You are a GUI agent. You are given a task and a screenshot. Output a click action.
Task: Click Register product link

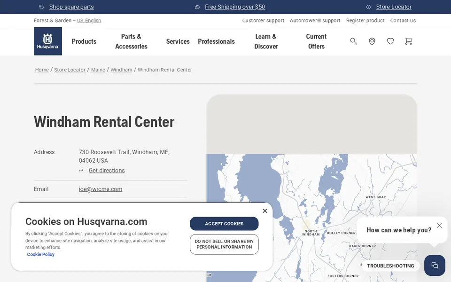pyautogui.click(x=365, y=20)
